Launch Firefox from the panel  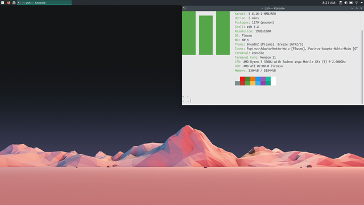(x=9, y=3)
